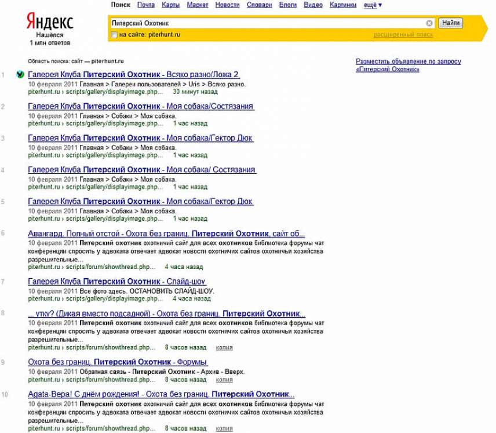Click the Yandex logo
This screenshot has height=433, width=496.
point(49,23)
